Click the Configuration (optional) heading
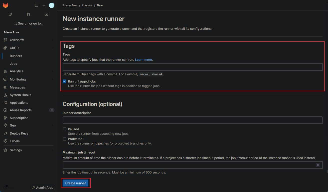Viewport: 328px width, 192px height. 92,104
